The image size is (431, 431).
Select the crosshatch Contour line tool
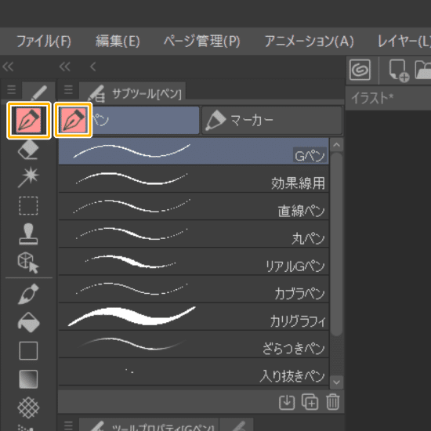(x=28, y=407)
